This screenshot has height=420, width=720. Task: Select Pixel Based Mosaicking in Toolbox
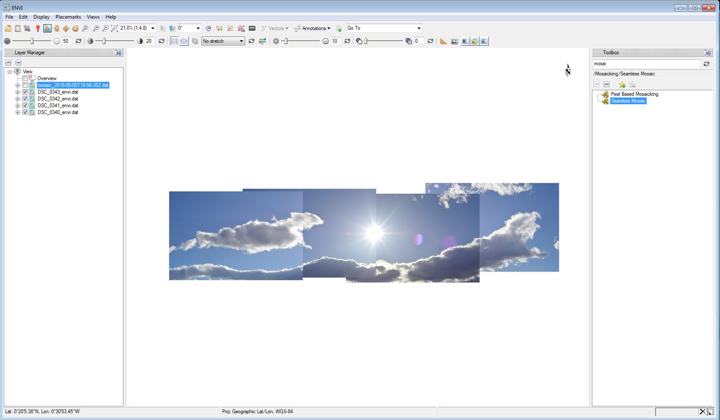pos(634,94)
